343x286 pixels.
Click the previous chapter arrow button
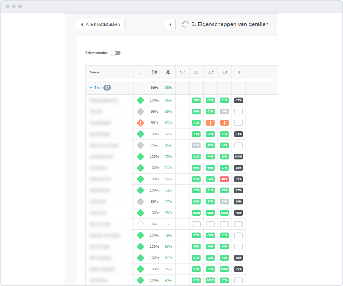[x=170, y=24]
